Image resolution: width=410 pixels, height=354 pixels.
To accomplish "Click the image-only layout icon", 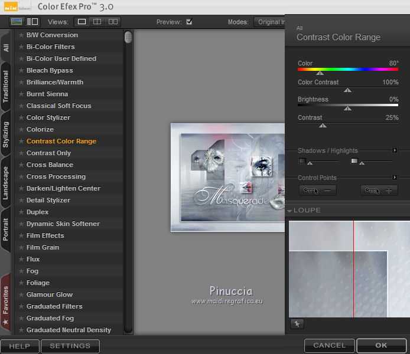I will tap(17, 22).
